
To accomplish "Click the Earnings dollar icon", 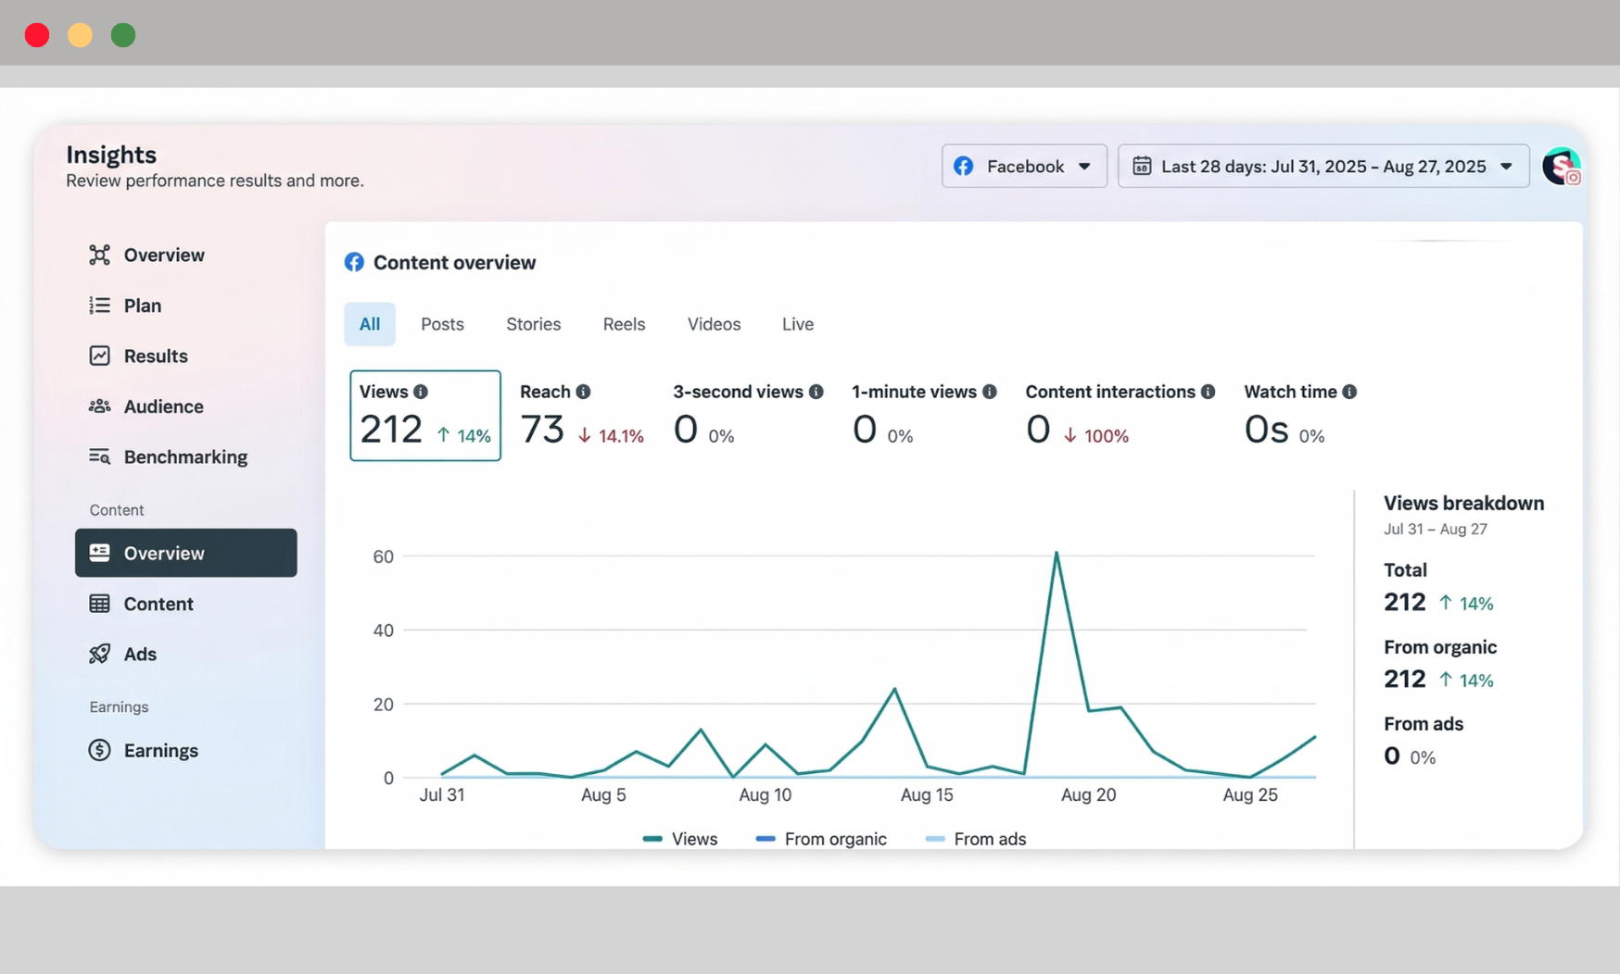I will coord(99,750).
